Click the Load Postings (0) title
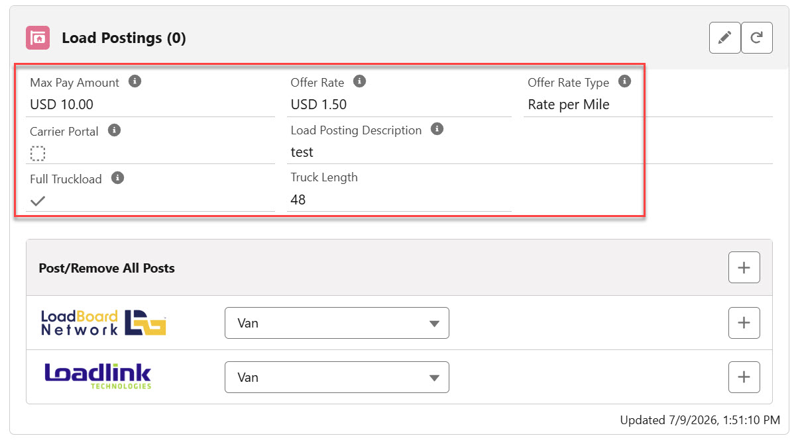Screen dimensions: 798x444 click(124, 38)
